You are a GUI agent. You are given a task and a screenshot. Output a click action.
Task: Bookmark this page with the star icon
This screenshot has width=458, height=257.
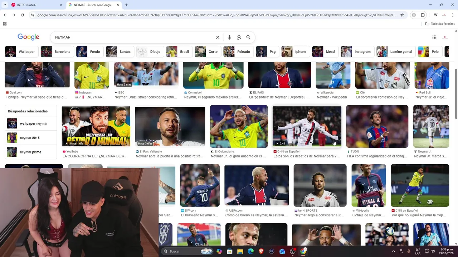click(x=402, y=15)
